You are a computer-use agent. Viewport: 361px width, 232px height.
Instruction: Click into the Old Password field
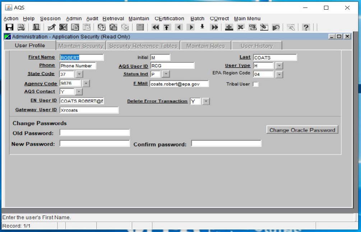point(94,133)
